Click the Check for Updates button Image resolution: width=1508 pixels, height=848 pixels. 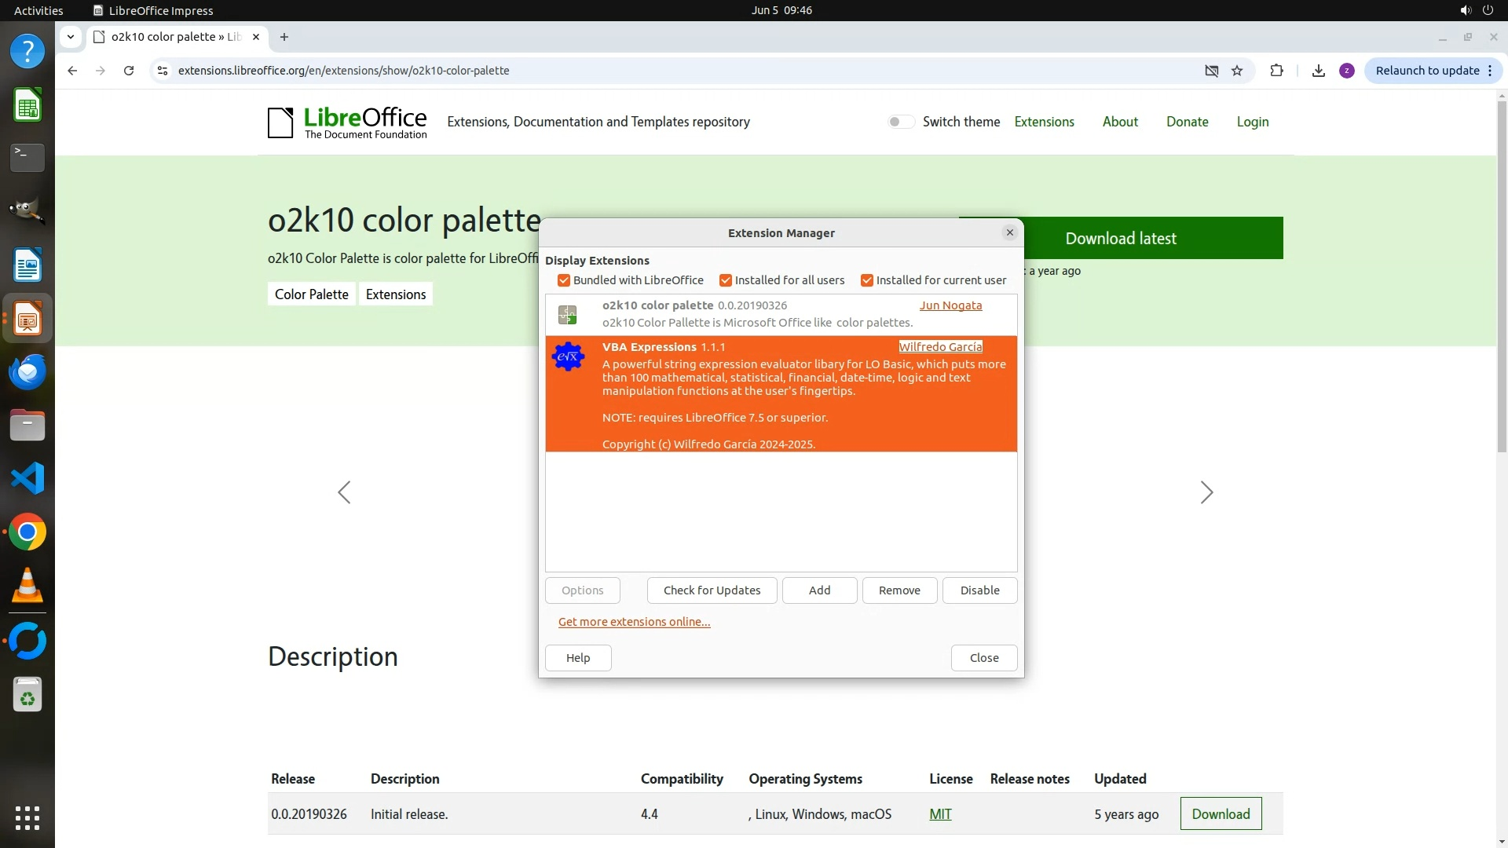tap(712, 590)
